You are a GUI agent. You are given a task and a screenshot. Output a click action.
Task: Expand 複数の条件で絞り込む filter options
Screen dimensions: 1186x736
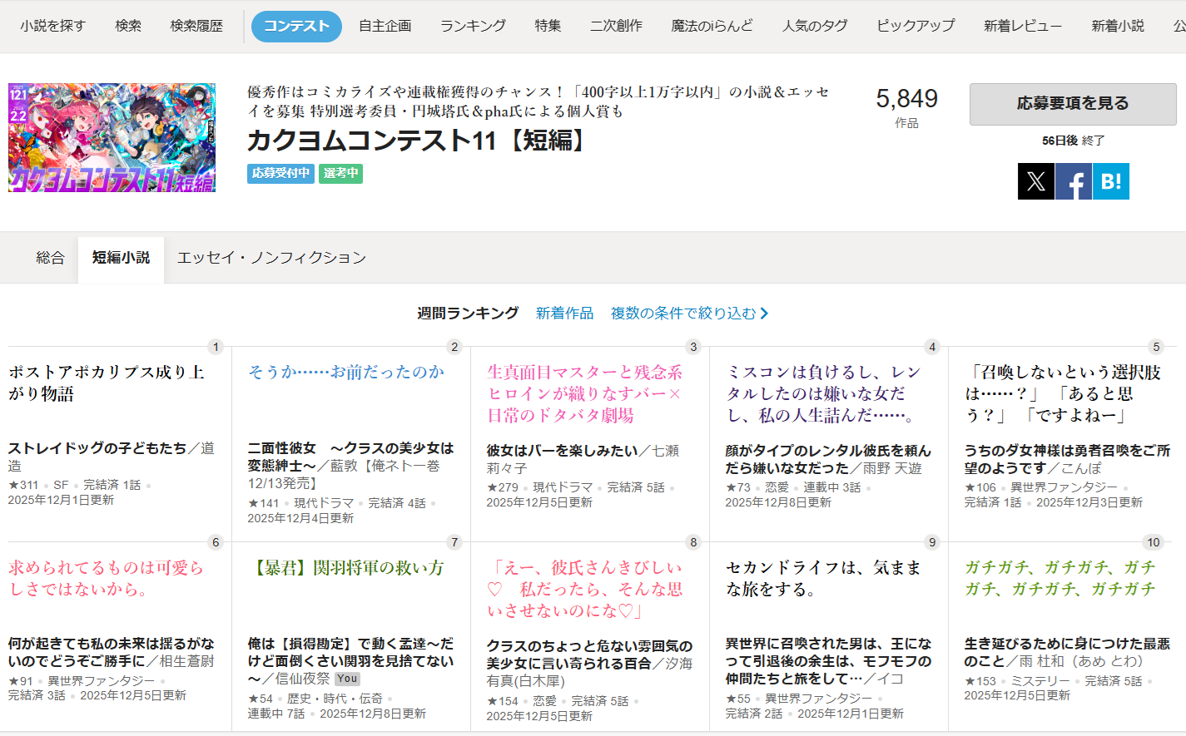[x=689, y=314]
